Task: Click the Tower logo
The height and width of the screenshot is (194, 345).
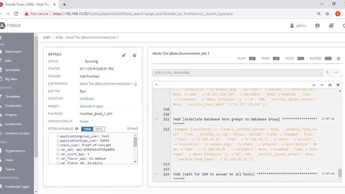Action: pyautogui.click(x=10, y=25)
